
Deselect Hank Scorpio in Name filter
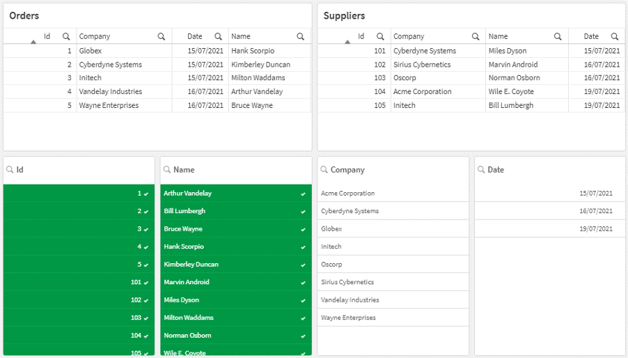point(236,247)
